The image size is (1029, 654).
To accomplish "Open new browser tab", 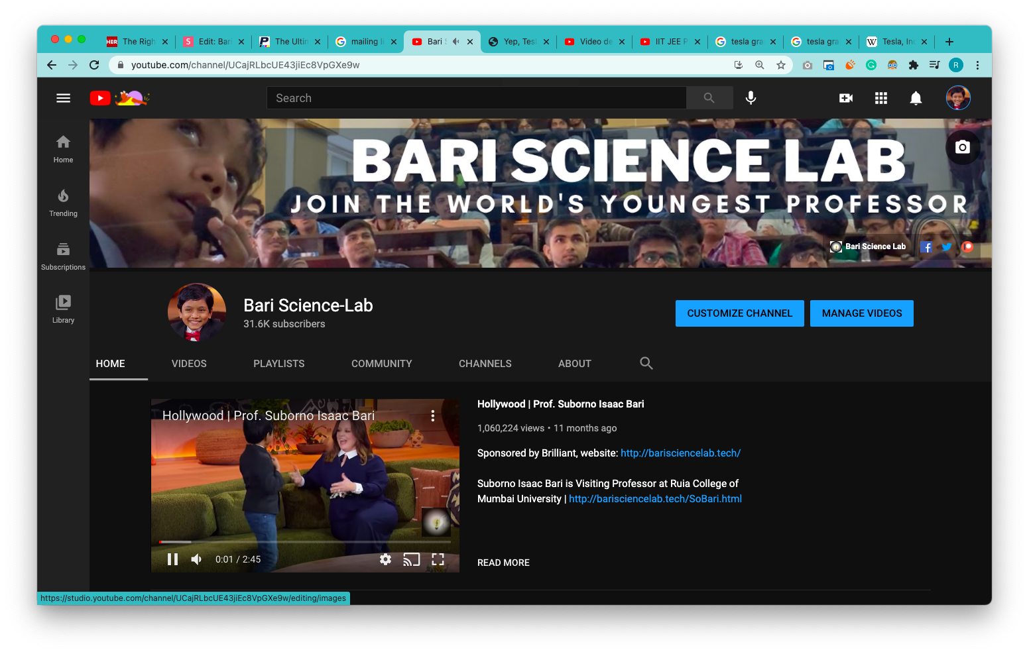I will (x=949, y=42).
